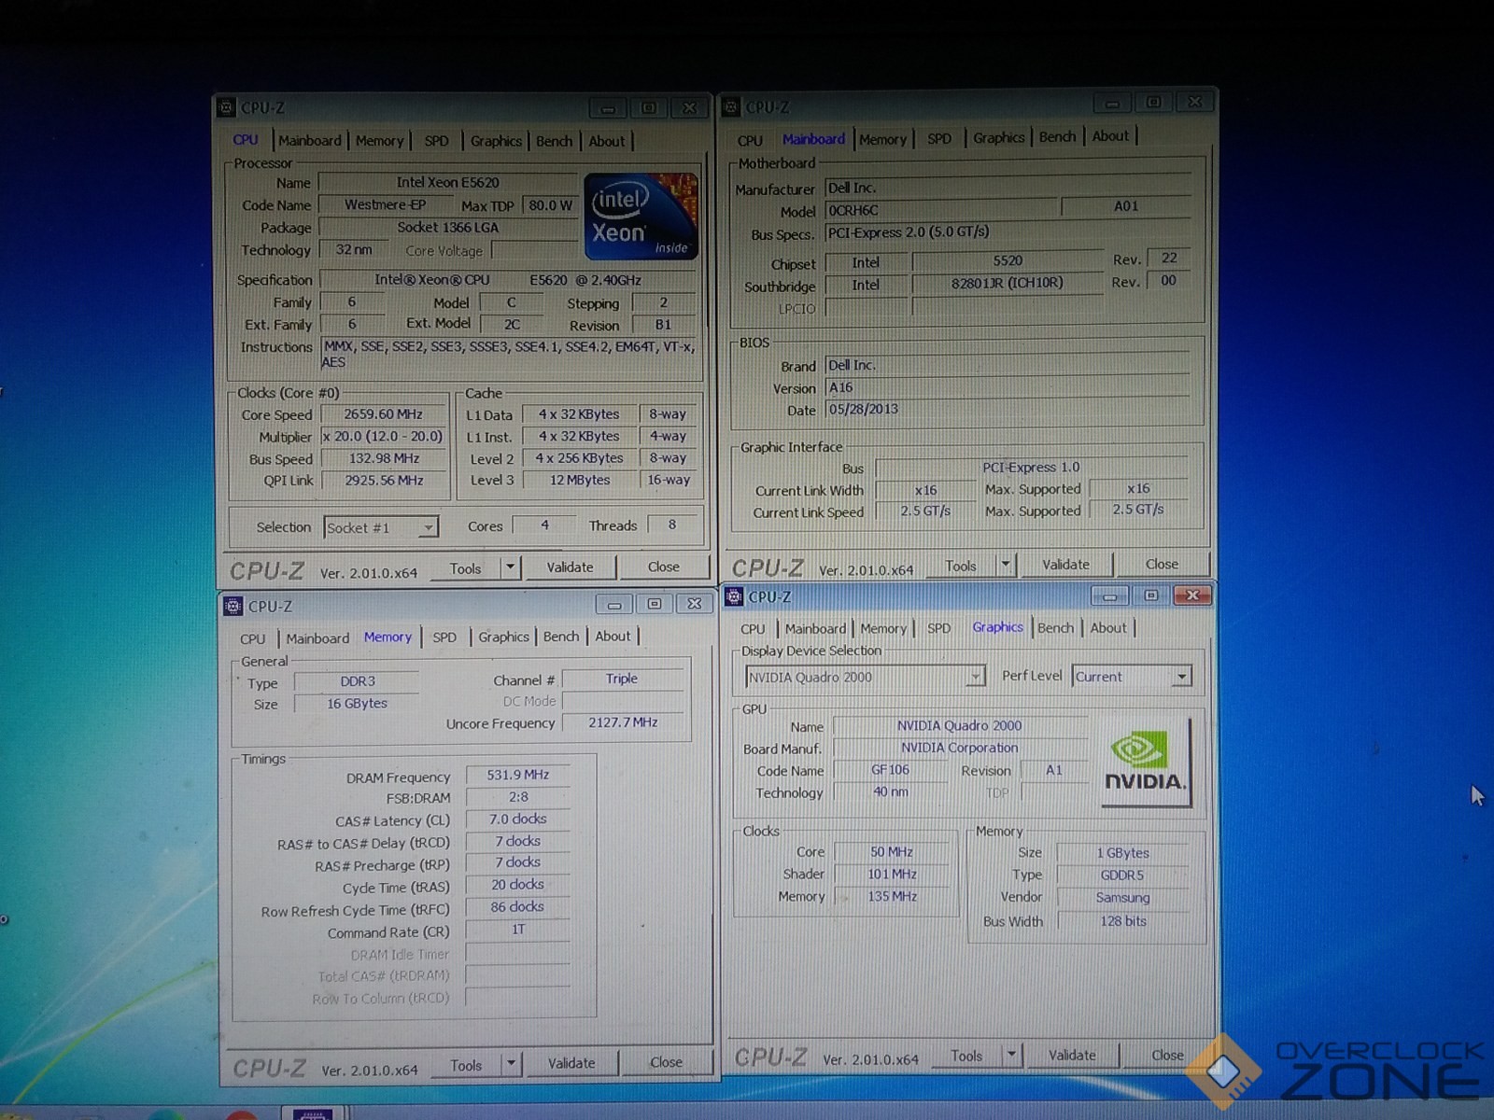Open the Socket #1 selection dropdown
1494x1120 pixels.
click(x=428, y=527)
